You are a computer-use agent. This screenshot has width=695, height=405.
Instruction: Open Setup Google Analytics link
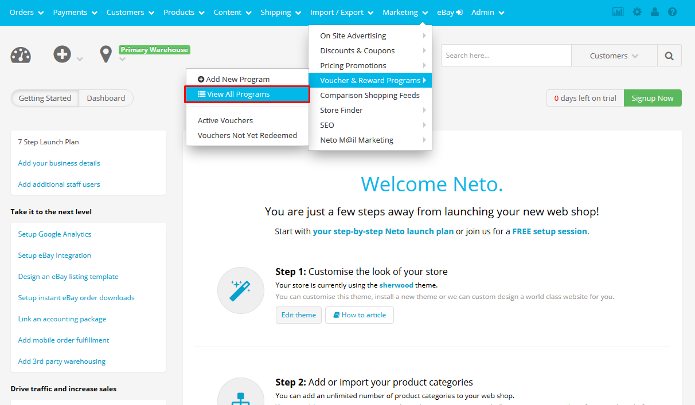(54, 234)
